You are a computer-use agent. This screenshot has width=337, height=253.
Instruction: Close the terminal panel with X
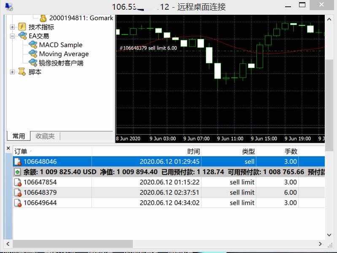(8, 148)
